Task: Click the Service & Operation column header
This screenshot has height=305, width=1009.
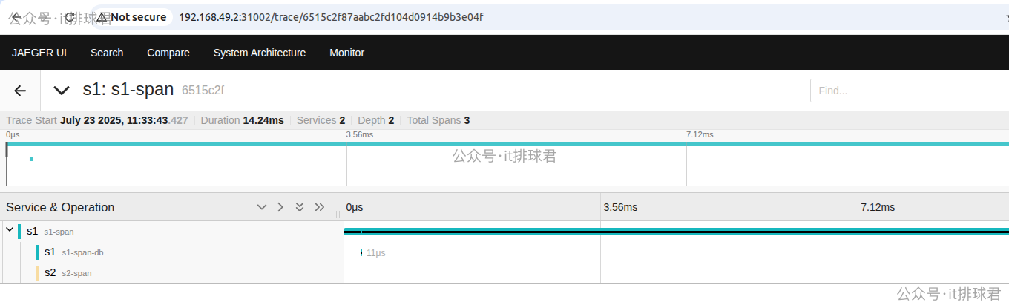Action: pyautogui.click(x=60, y=207)
